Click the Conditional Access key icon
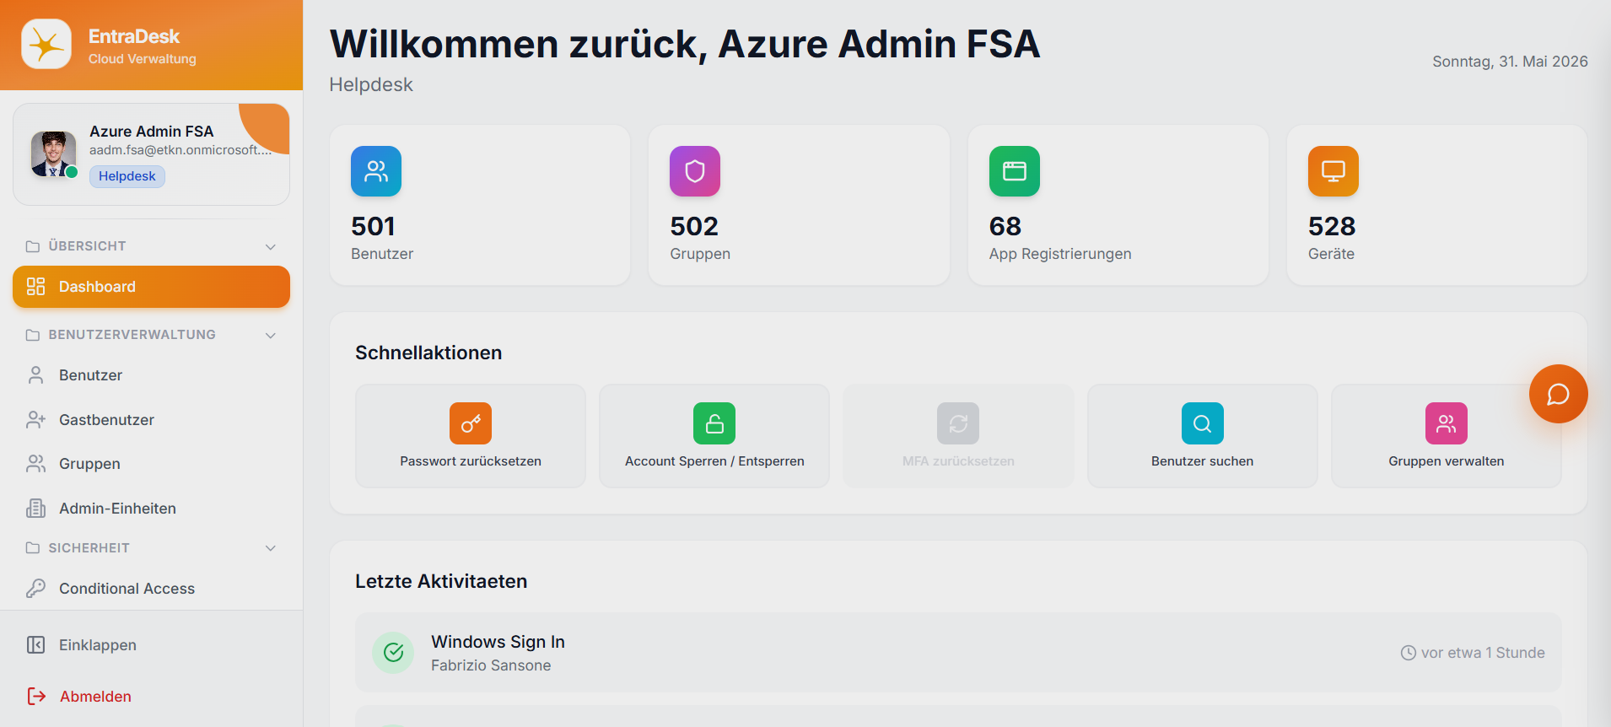The image size is (1611, 727). point(35,589)
